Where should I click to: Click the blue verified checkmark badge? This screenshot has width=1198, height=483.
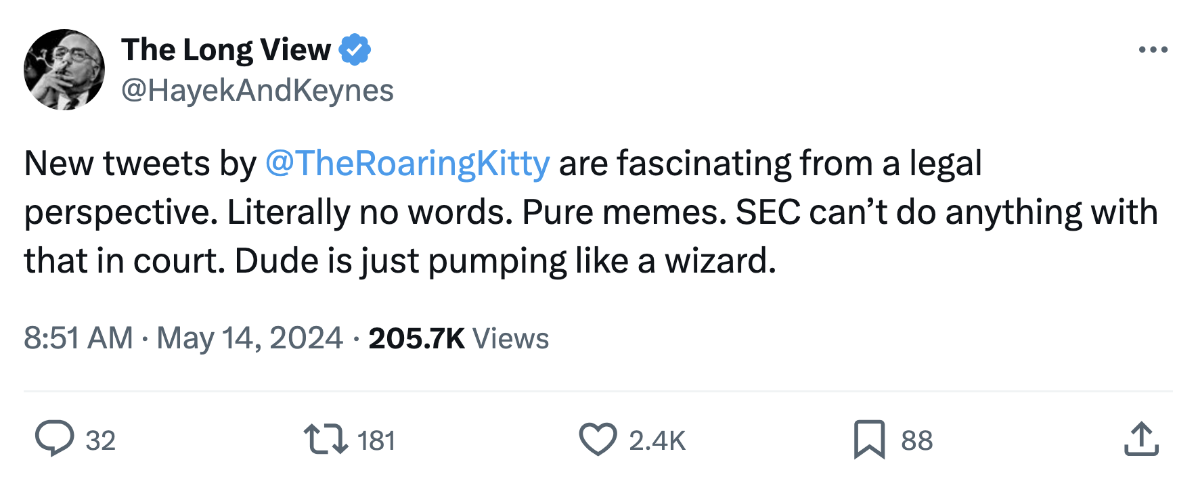point(355,50)
